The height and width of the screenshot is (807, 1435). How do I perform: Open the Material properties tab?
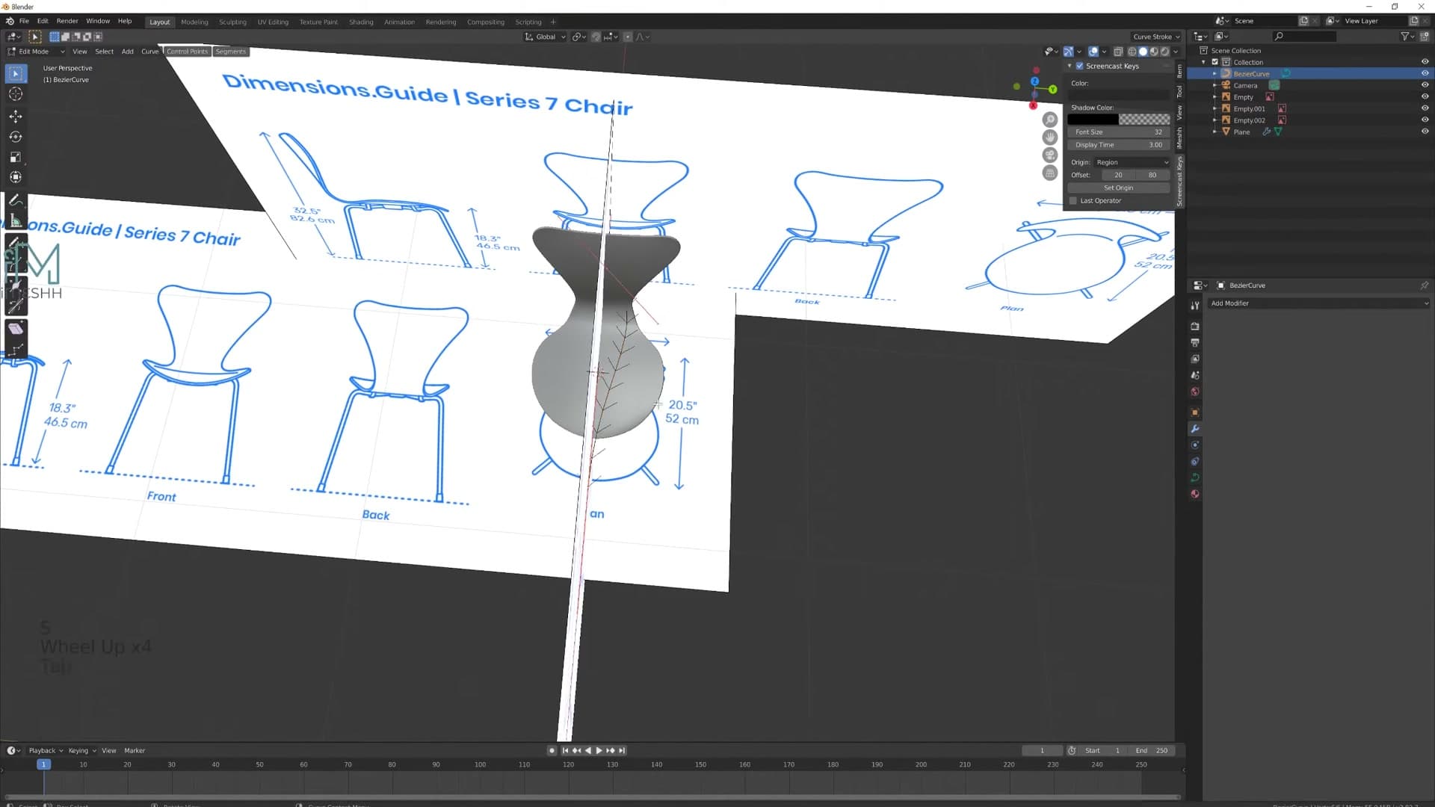[1195, 495]
